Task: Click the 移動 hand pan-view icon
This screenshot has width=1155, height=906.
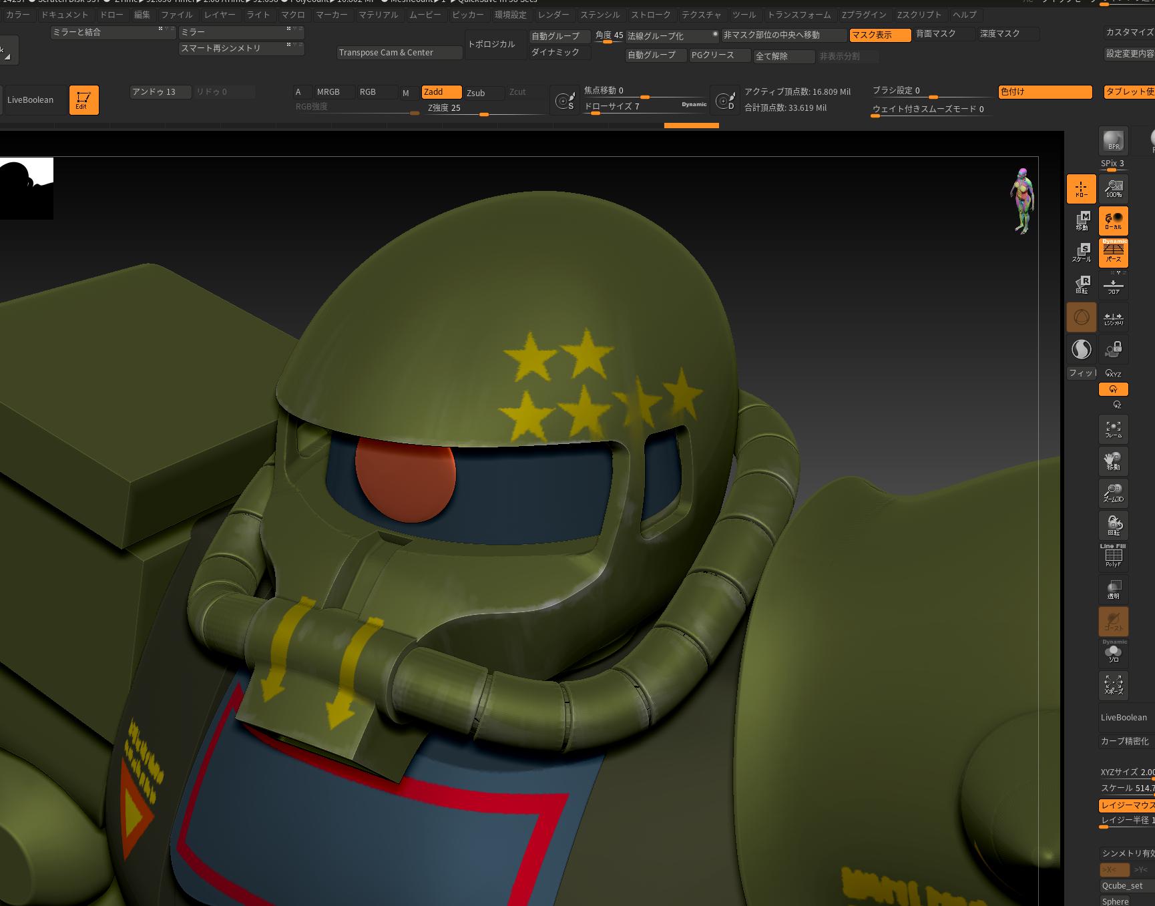Action: point(1113,461)
